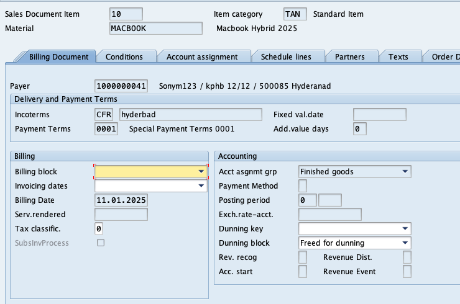Click the empty field beside Posting period
This screenshot has height=304, width=460.
330,200
